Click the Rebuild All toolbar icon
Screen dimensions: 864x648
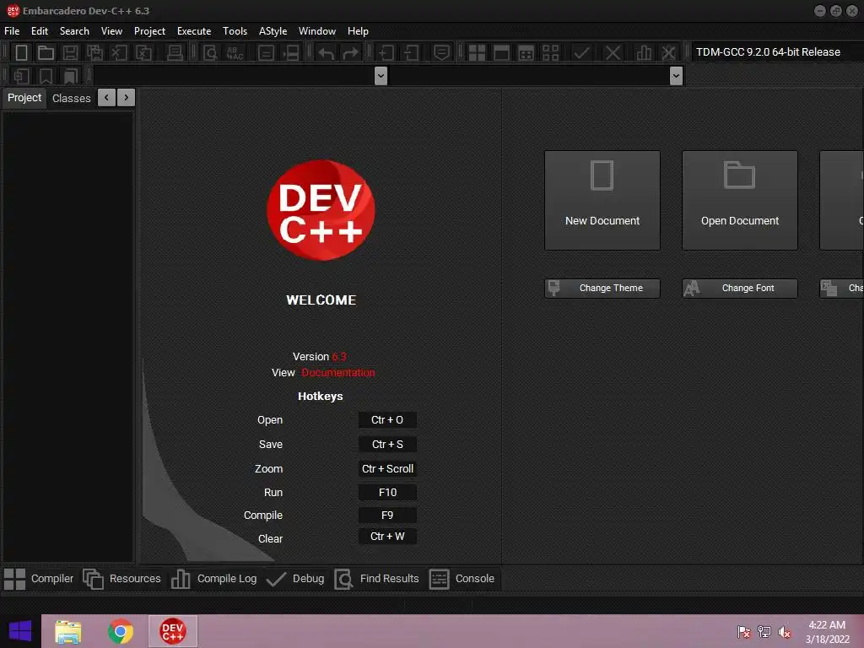[550, 53]
